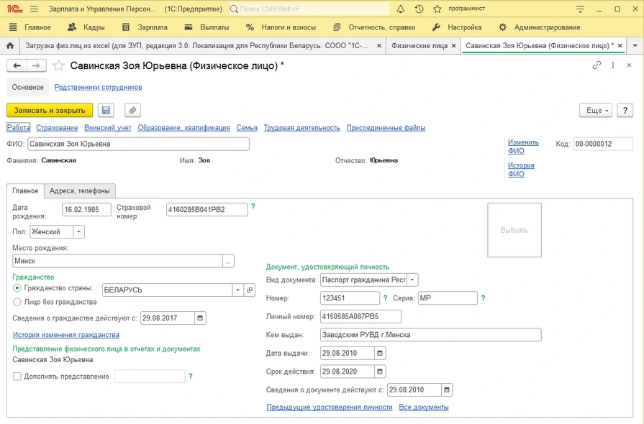Navigate back with left arrow
The image size is (644, 424).
[17, 65]
